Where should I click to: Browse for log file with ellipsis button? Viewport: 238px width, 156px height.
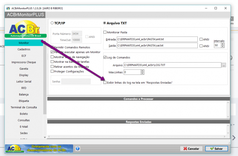[x=224, y=65]
